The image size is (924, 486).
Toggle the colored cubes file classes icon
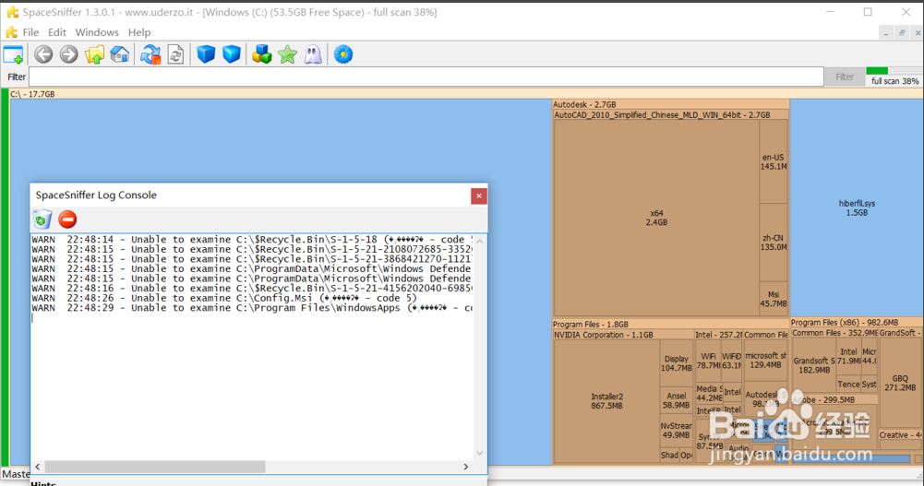[x=261, y=54]
